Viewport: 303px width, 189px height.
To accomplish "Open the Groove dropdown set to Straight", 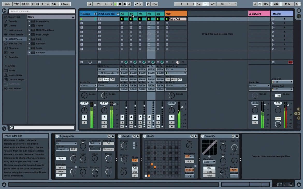I will [62, 149].
